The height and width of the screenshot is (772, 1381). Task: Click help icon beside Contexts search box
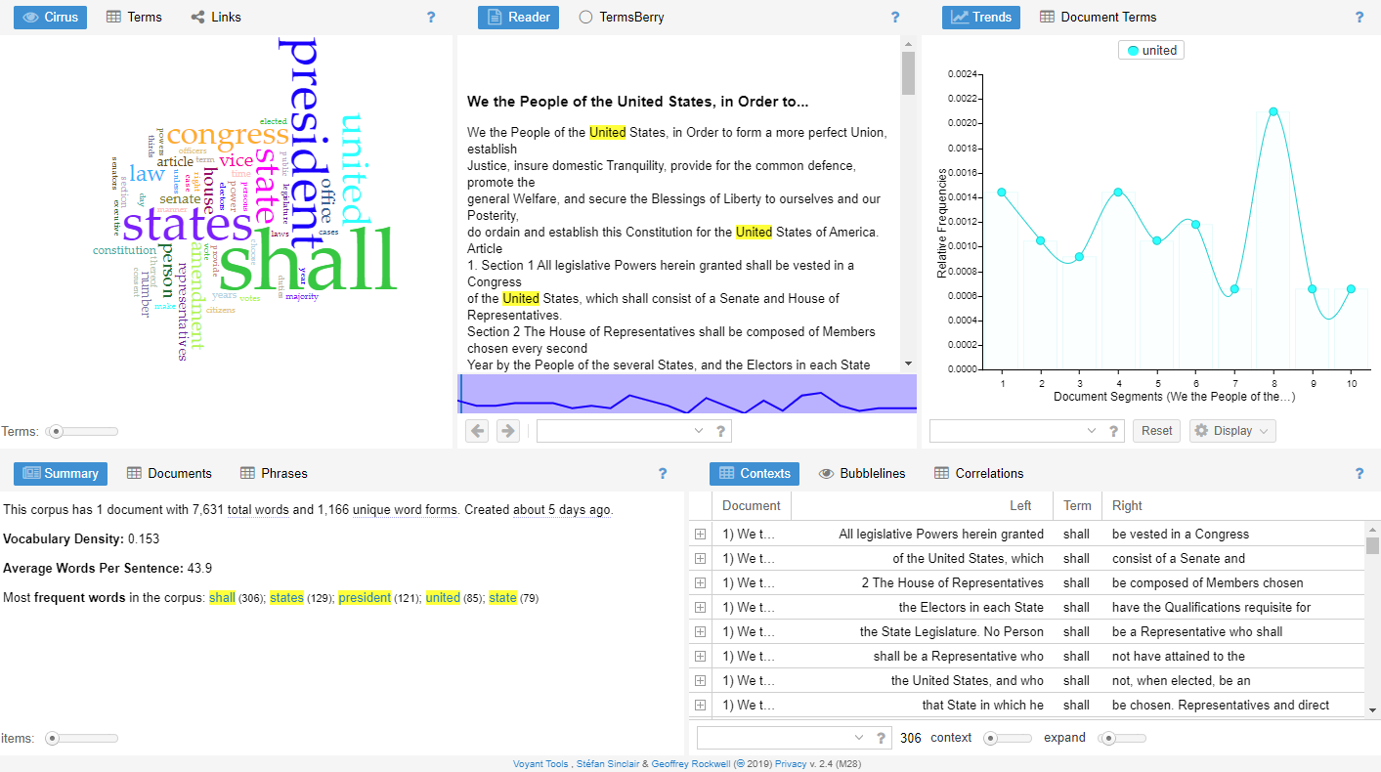tap(881, 738)
